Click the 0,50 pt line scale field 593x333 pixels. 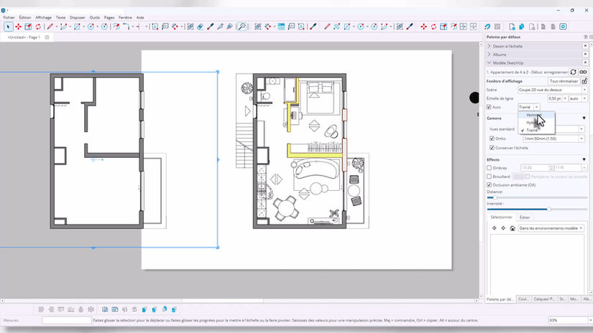point(555,98)
